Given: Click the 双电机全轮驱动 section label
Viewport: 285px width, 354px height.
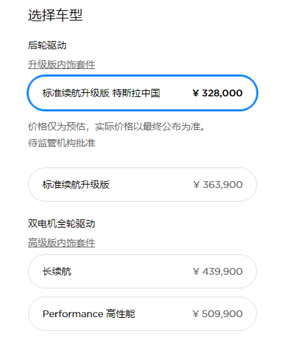Looking at the screenshot, I should click(x=62, y=223).
